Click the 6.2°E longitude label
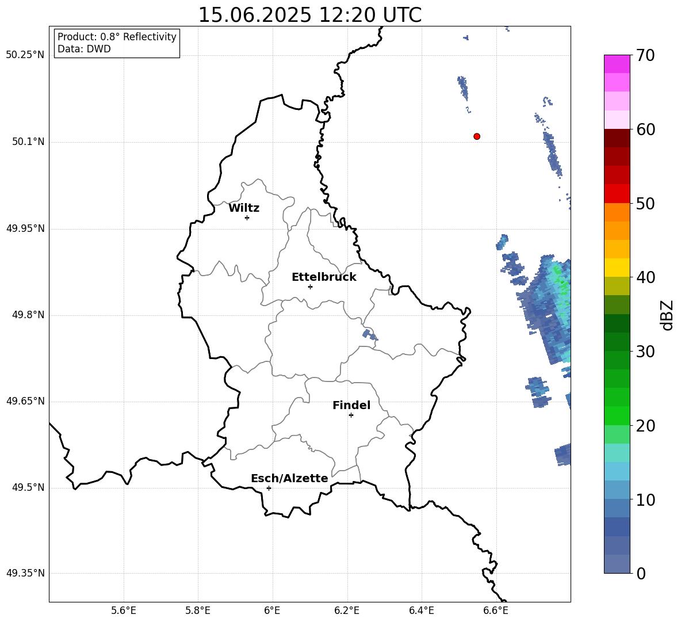The height and width of the screenshot is (622, 681). pyautogui.click(x=347, y=610)
